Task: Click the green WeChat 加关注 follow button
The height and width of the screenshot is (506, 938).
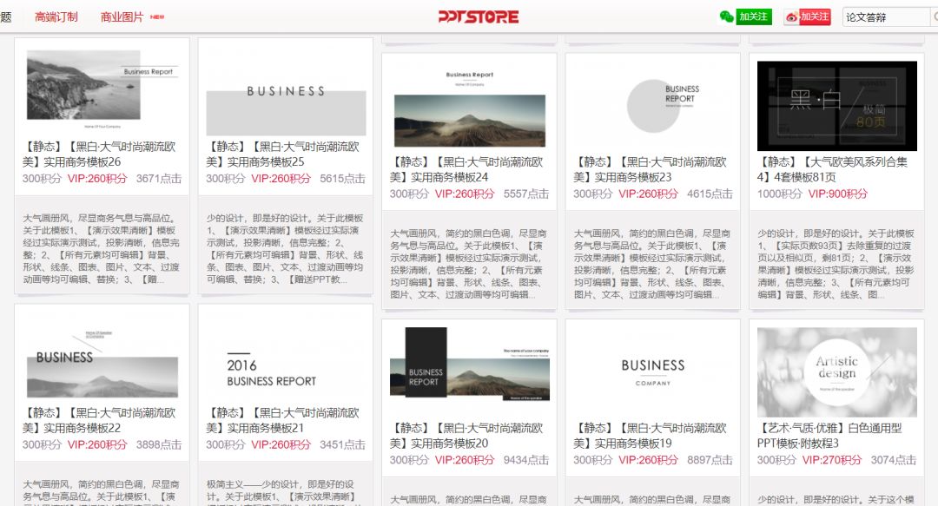Action: pos(754,16)
